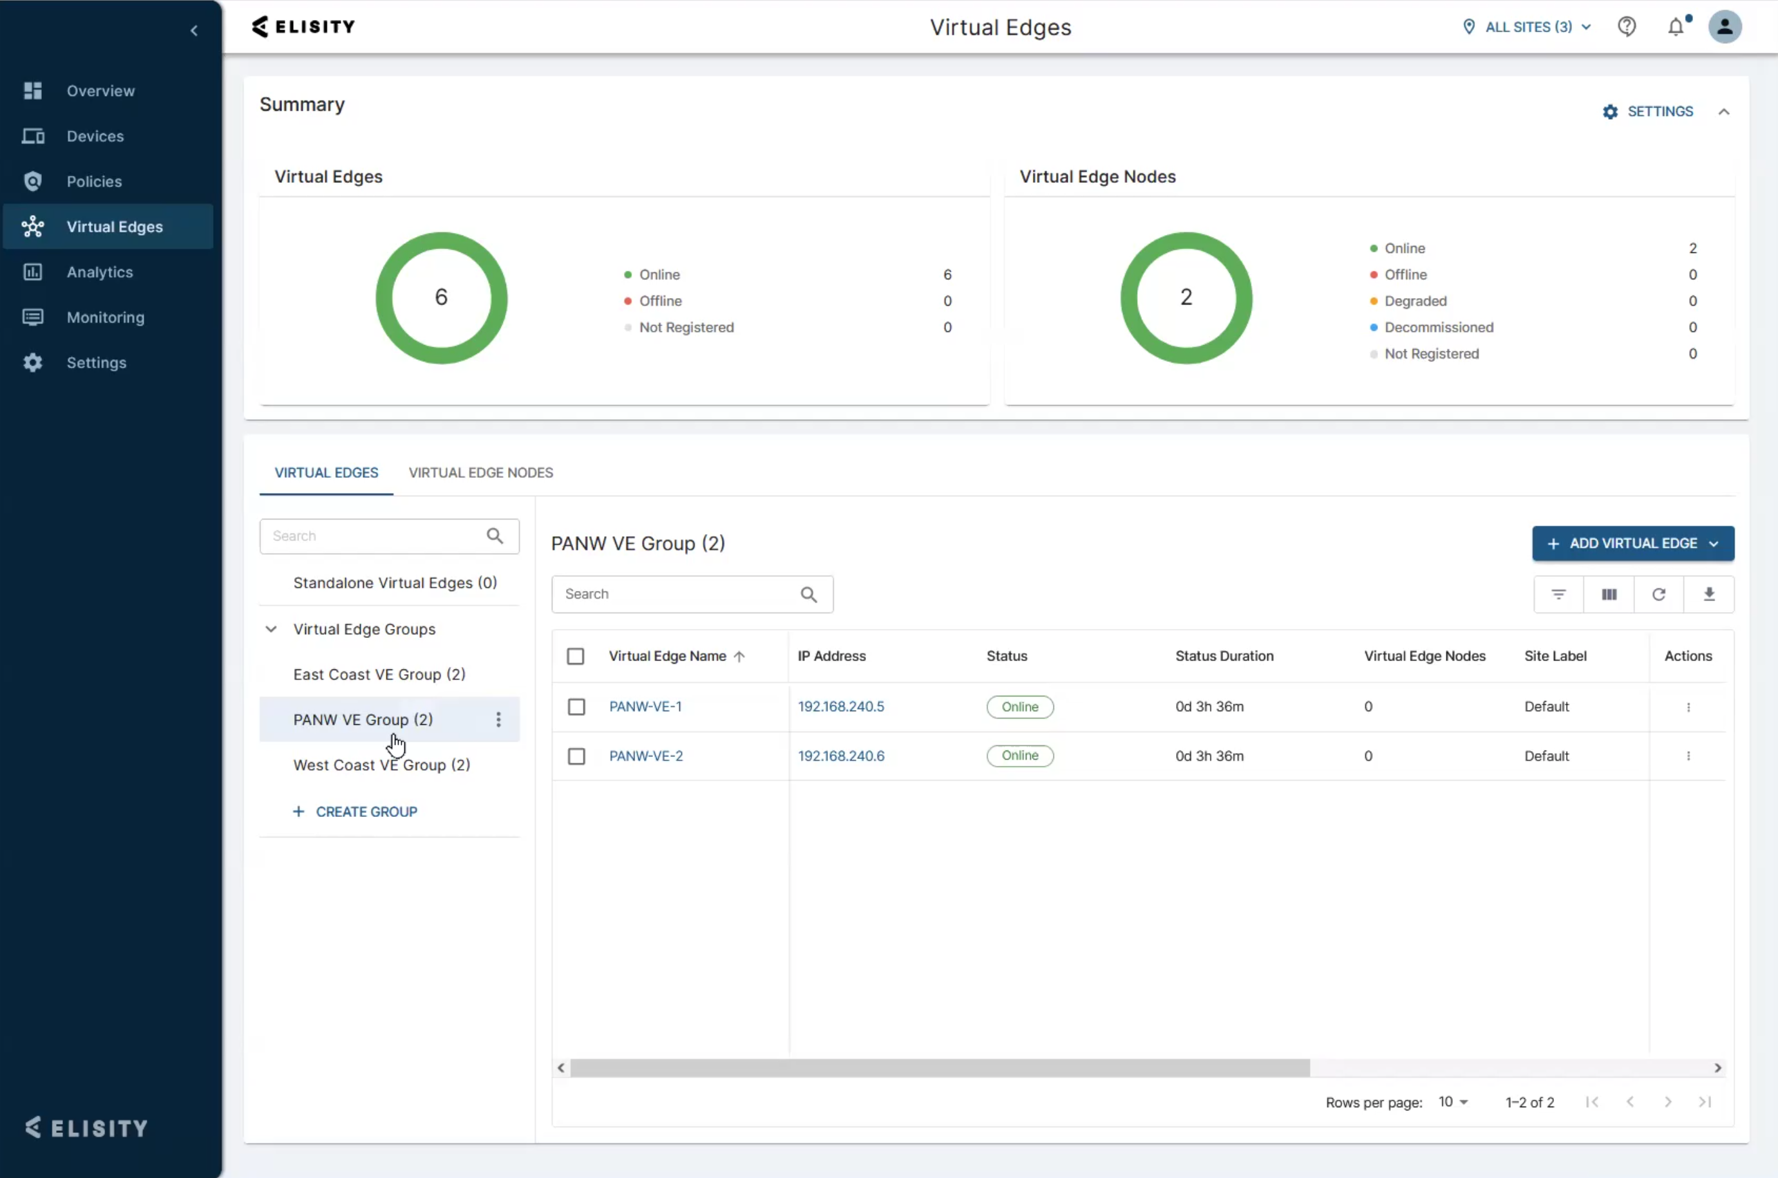Open the notifications bell

point(1676,27)
